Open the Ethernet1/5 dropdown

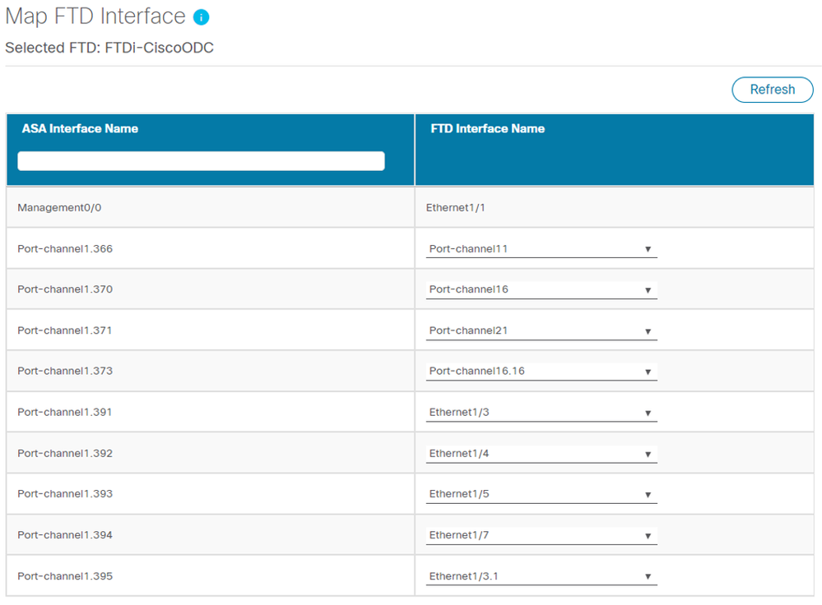[541, 494]
